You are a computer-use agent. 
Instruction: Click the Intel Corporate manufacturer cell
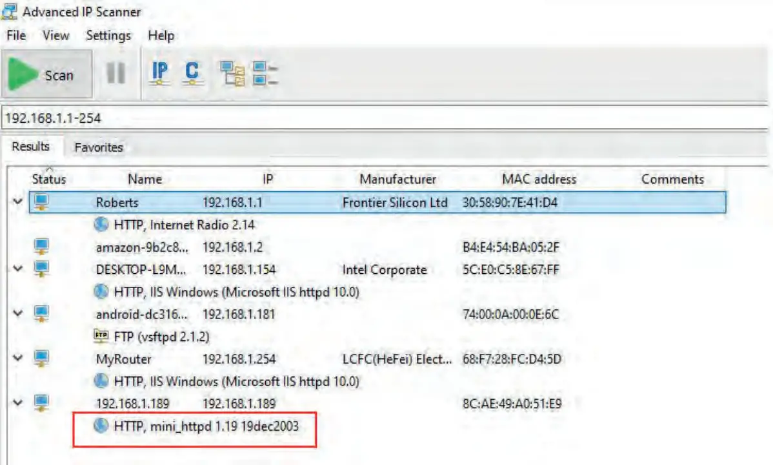click(385, 269)
